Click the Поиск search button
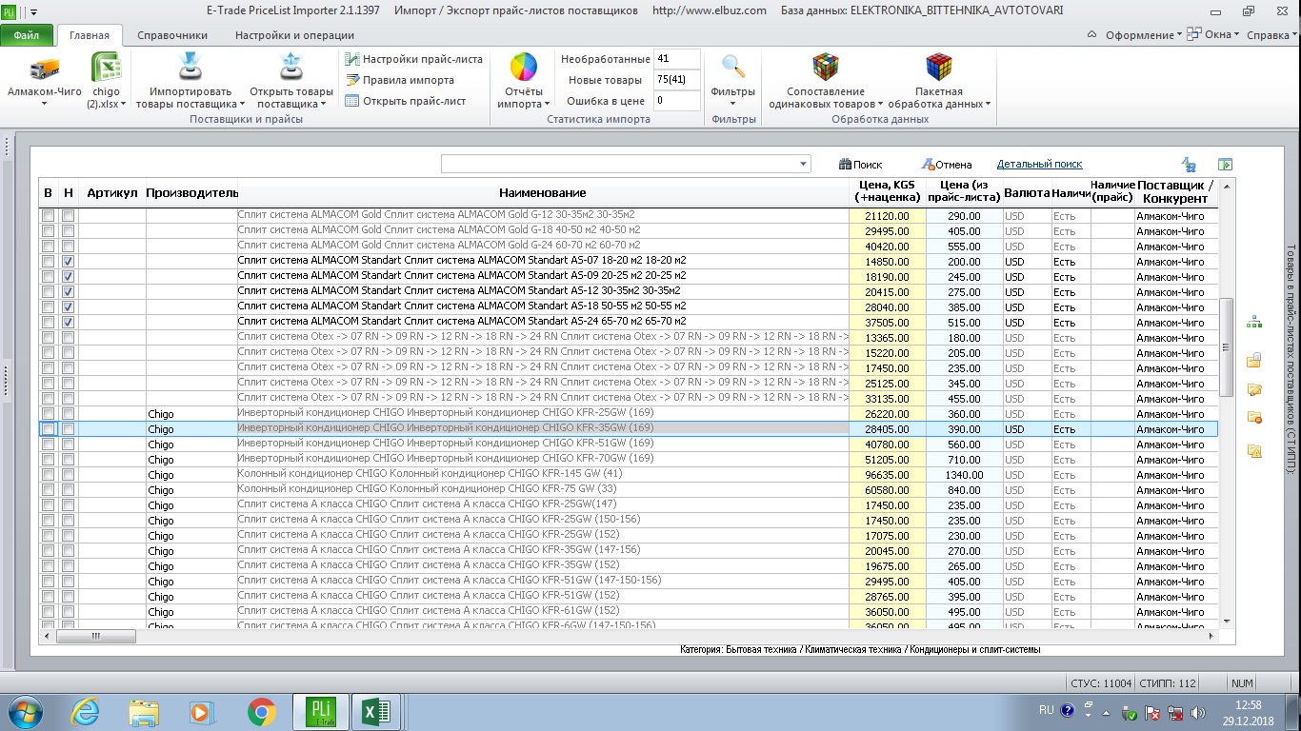 click(x=860, y=165)
